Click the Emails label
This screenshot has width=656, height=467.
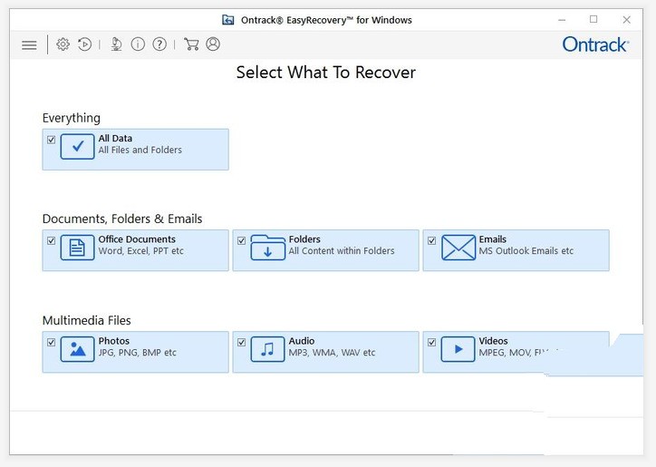pos(492,239)
